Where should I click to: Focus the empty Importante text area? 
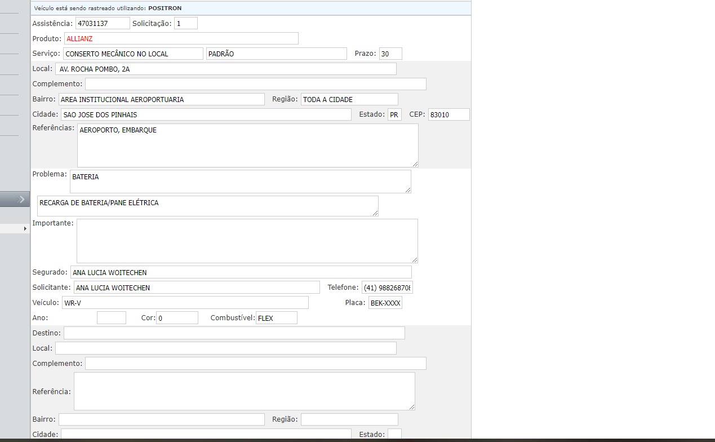point(247,241)
